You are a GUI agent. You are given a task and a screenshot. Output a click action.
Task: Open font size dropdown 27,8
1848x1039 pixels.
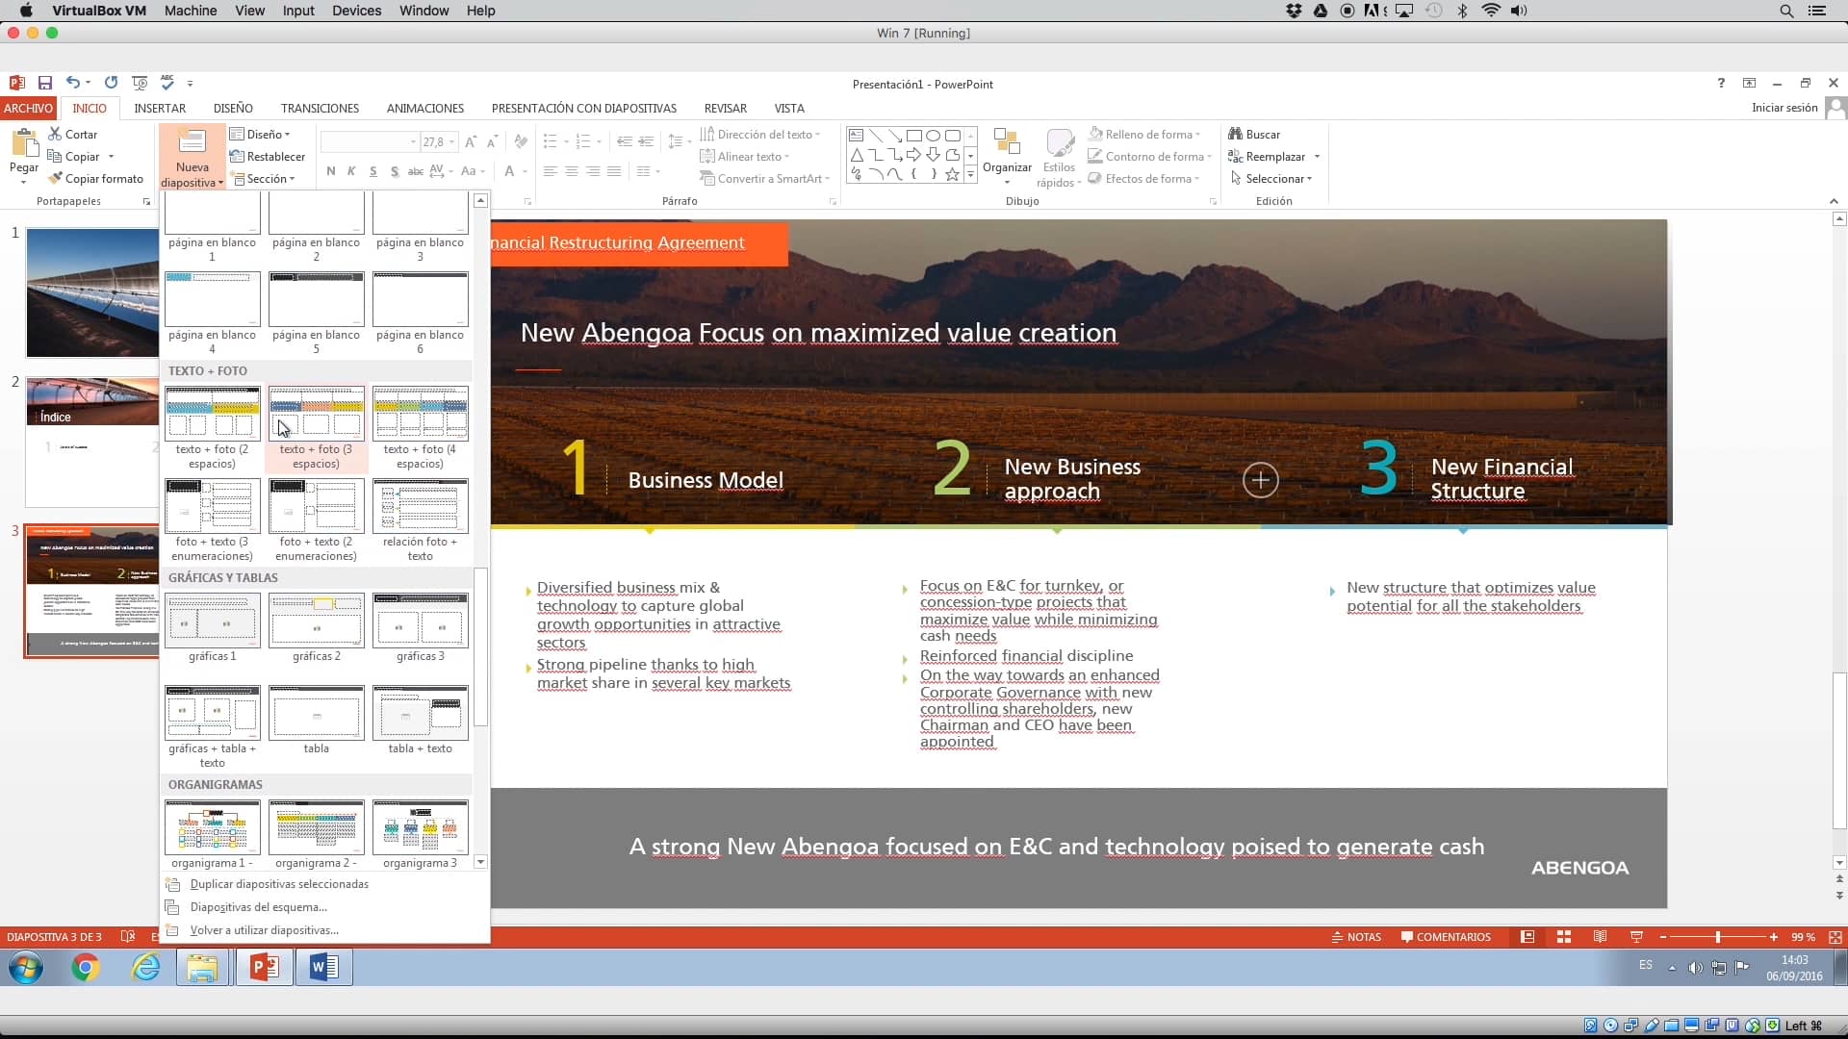pyautogui.click(x=451, y=142)
